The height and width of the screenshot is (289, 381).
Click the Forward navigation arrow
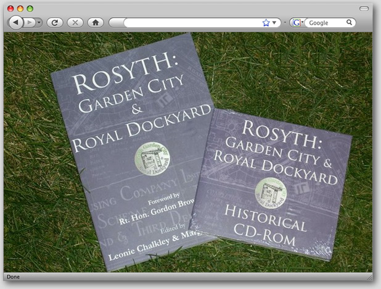click(30, 22)
